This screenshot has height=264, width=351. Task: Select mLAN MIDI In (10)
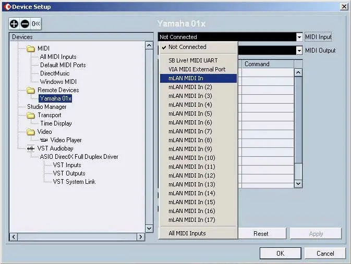tap(198, 158)
